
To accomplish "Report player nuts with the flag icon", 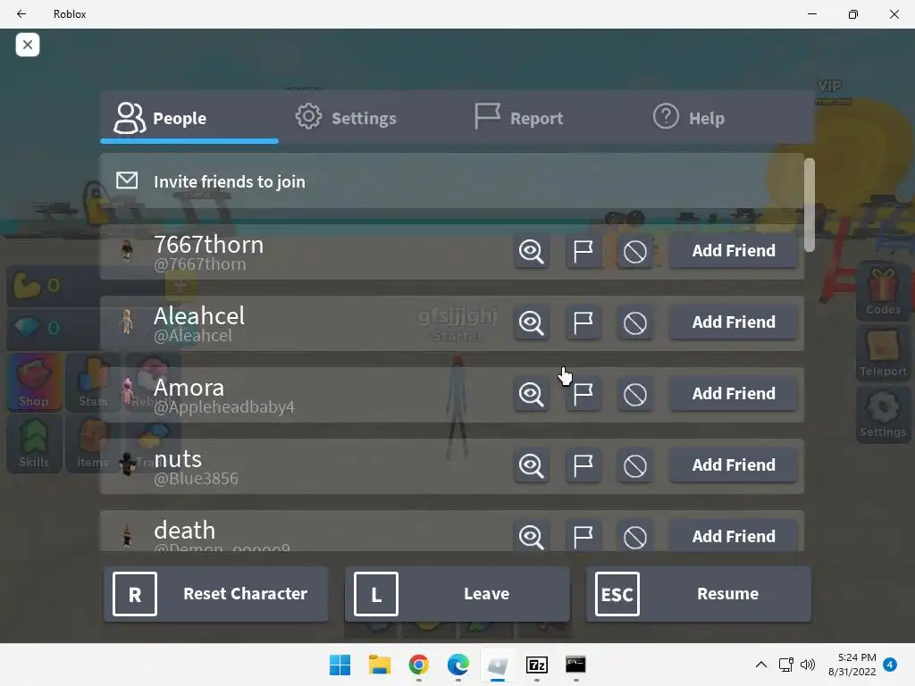I will pyautogui.click(x=583, y=465).
